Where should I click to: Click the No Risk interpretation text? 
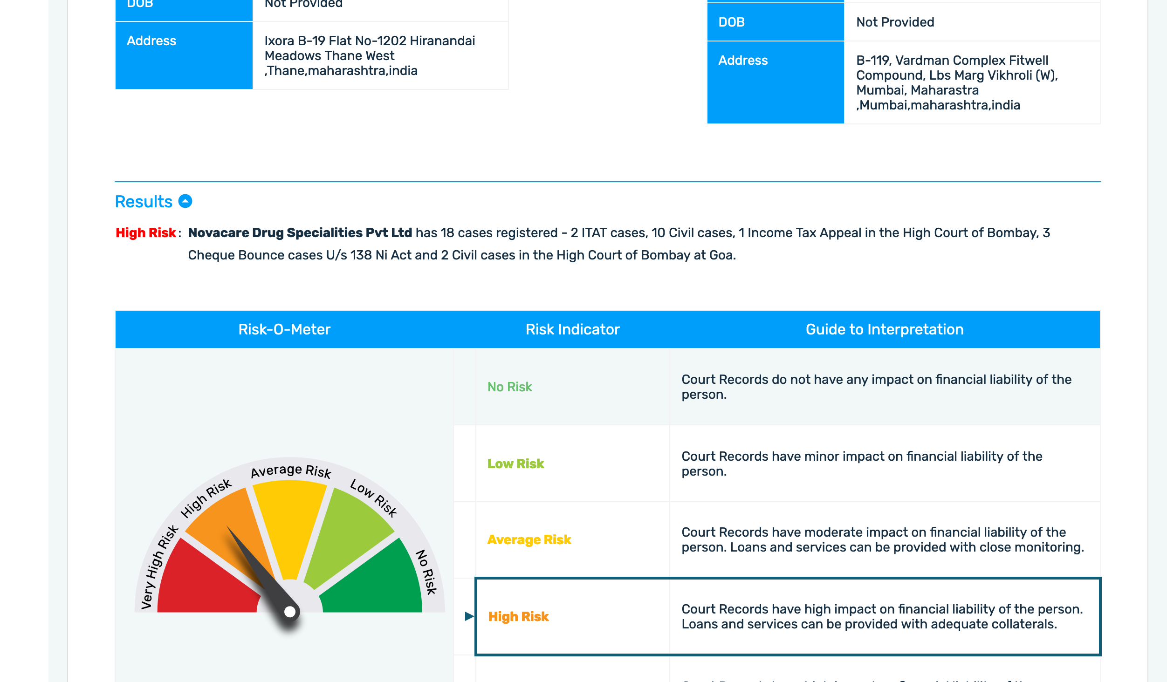[876, 387]
